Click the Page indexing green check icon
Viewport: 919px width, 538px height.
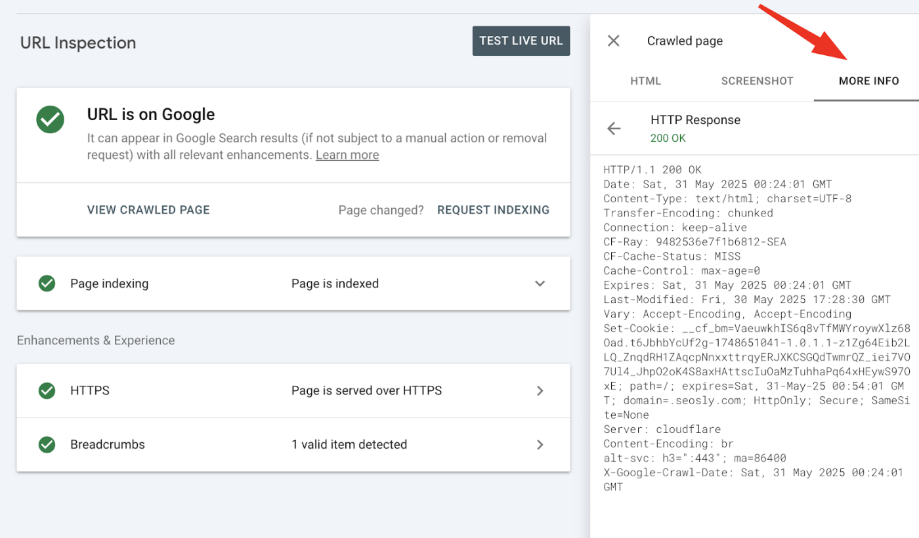[47, 283]
